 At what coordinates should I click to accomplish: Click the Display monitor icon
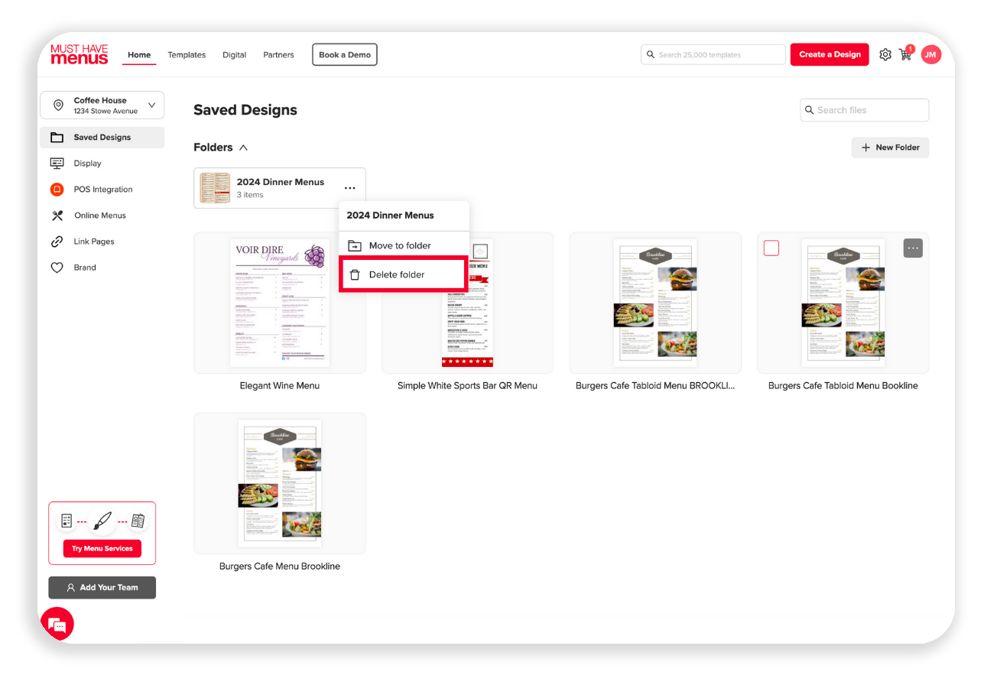pos(57,164)
